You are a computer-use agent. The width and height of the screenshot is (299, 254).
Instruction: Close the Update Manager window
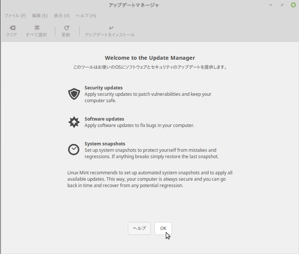(x=293, y=5)
